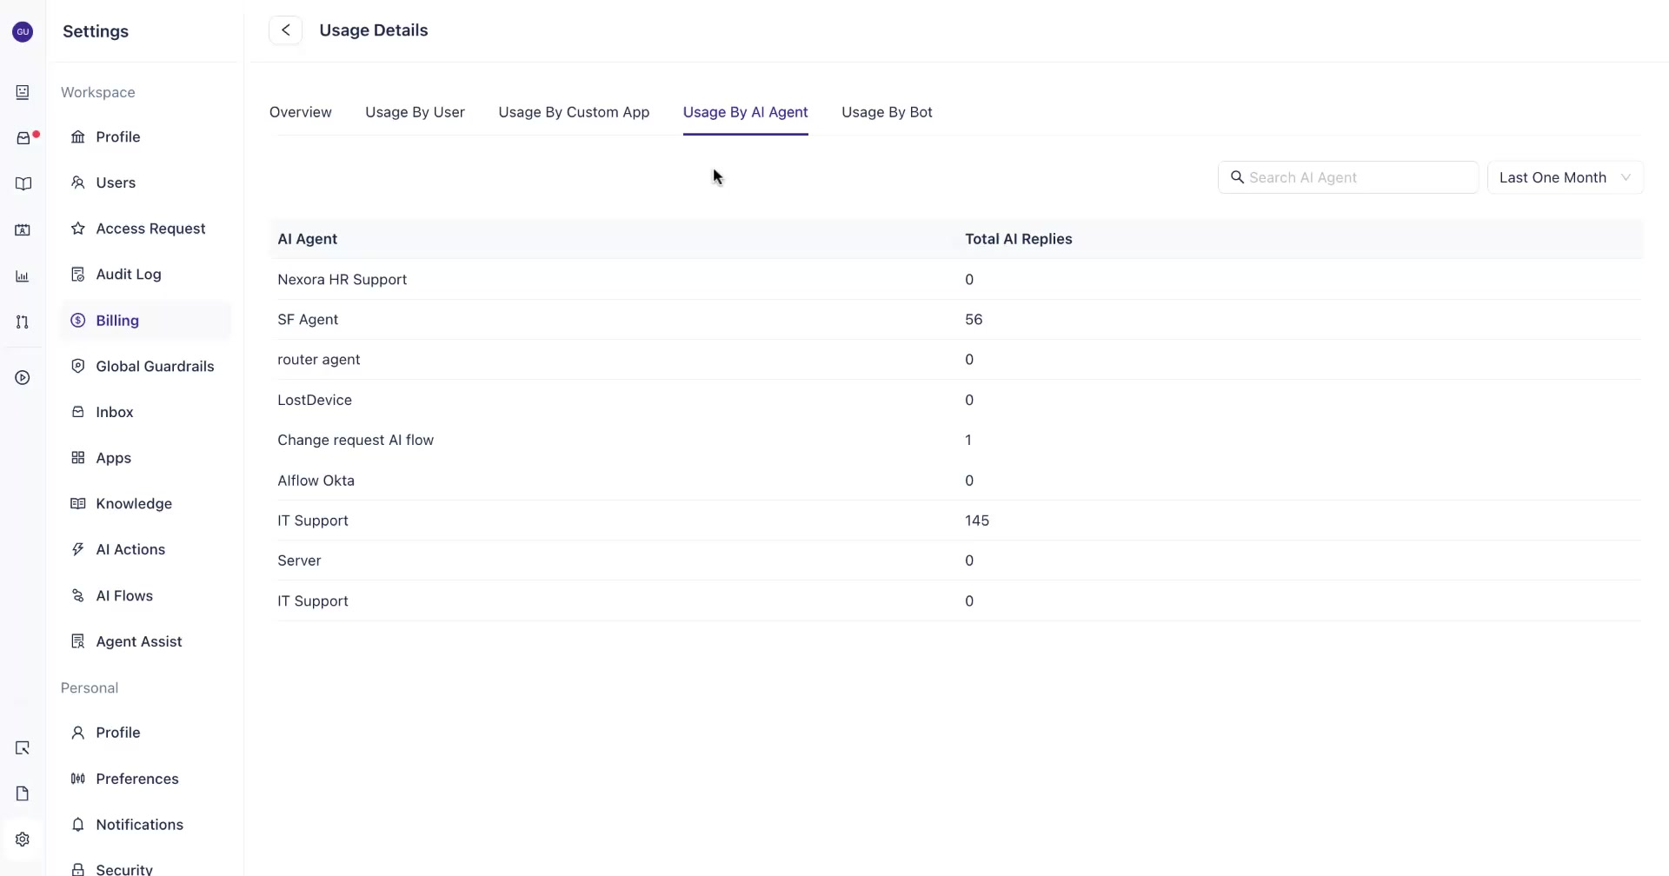Select the Usage By Custom App tab
Viewport: 1669px width, 876px height.
pyautogui.click(x=574, y=112)
